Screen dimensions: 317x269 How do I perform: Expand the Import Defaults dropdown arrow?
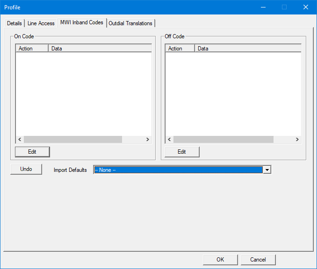coord(267,170)
